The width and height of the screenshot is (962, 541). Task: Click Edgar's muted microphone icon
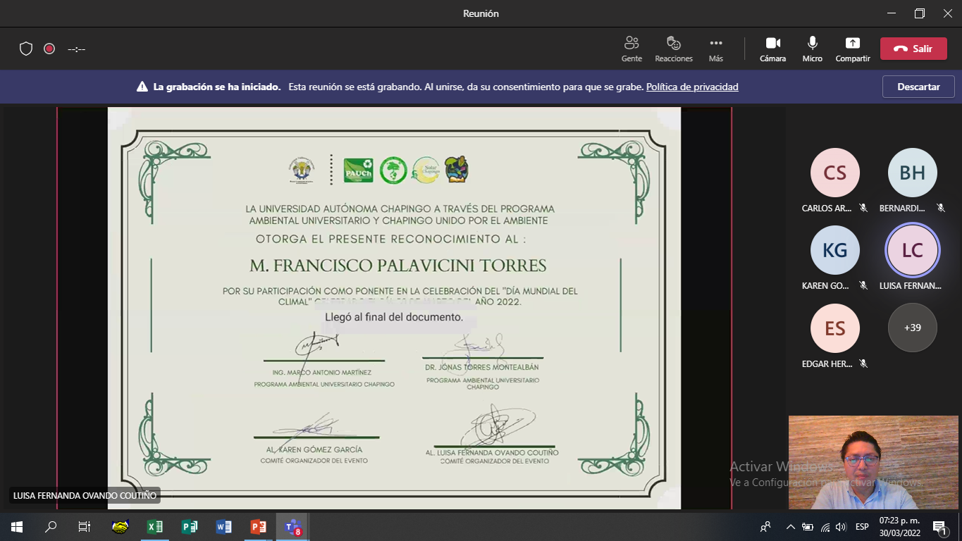pyautogui.click(x=863, y=363)
